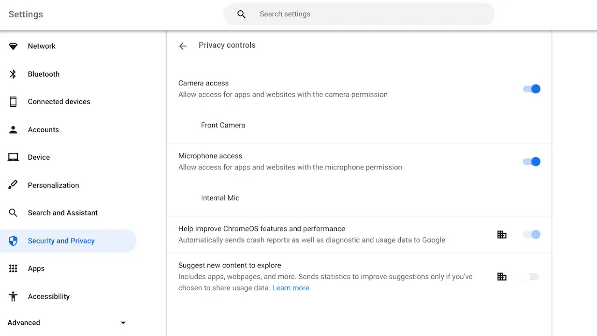Select Security and Privacy in sidebar
This screenshot has height=336, width=597.
pyautogui.click(x=68, y=241)
